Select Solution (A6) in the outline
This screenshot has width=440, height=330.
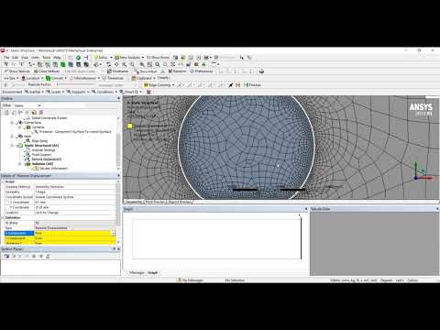[42, 164]
